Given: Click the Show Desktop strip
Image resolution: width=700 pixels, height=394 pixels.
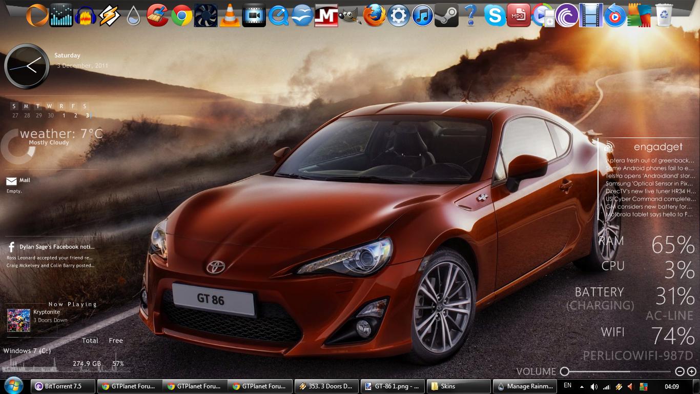Looking at the screenshot, I should click(x=696, y=386).
